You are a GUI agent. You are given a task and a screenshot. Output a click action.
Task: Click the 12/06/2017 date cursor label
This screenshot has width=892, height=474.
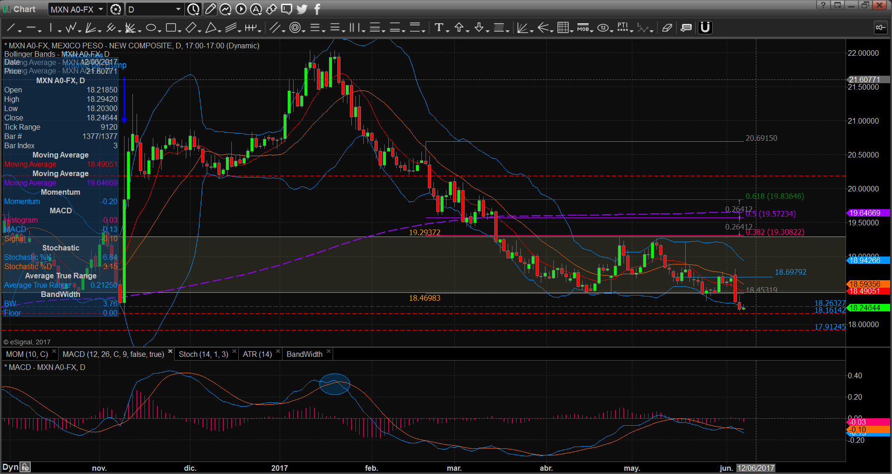pyautogui.click(x=755, y=468)
